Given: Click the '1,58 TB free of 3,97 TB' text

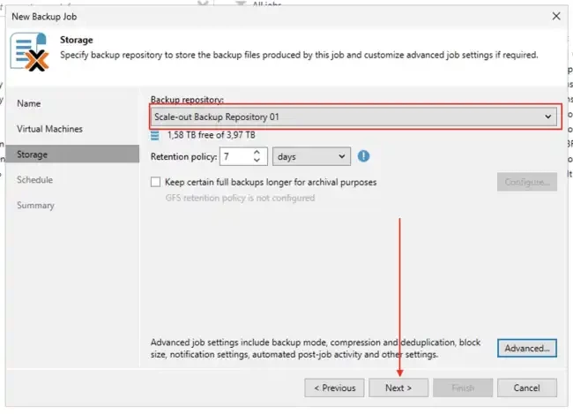Looking at the screenshot, I should 212,135.
